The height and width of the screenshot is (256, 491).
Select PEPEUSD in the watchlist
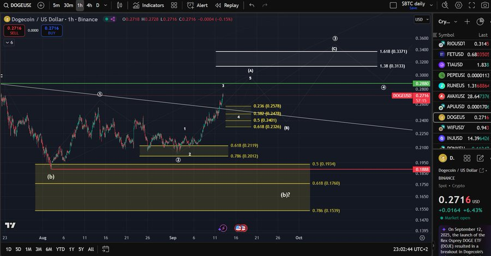[463, 75]
